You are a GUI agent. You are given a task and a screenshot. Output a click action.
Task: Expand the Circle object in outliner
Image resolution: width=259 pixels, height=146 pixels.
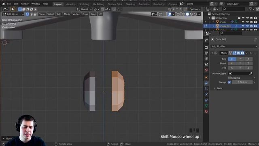click(x=213, y=22)
